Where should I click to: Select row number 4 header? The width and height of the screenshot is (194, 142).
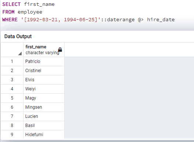coord(12,89)
